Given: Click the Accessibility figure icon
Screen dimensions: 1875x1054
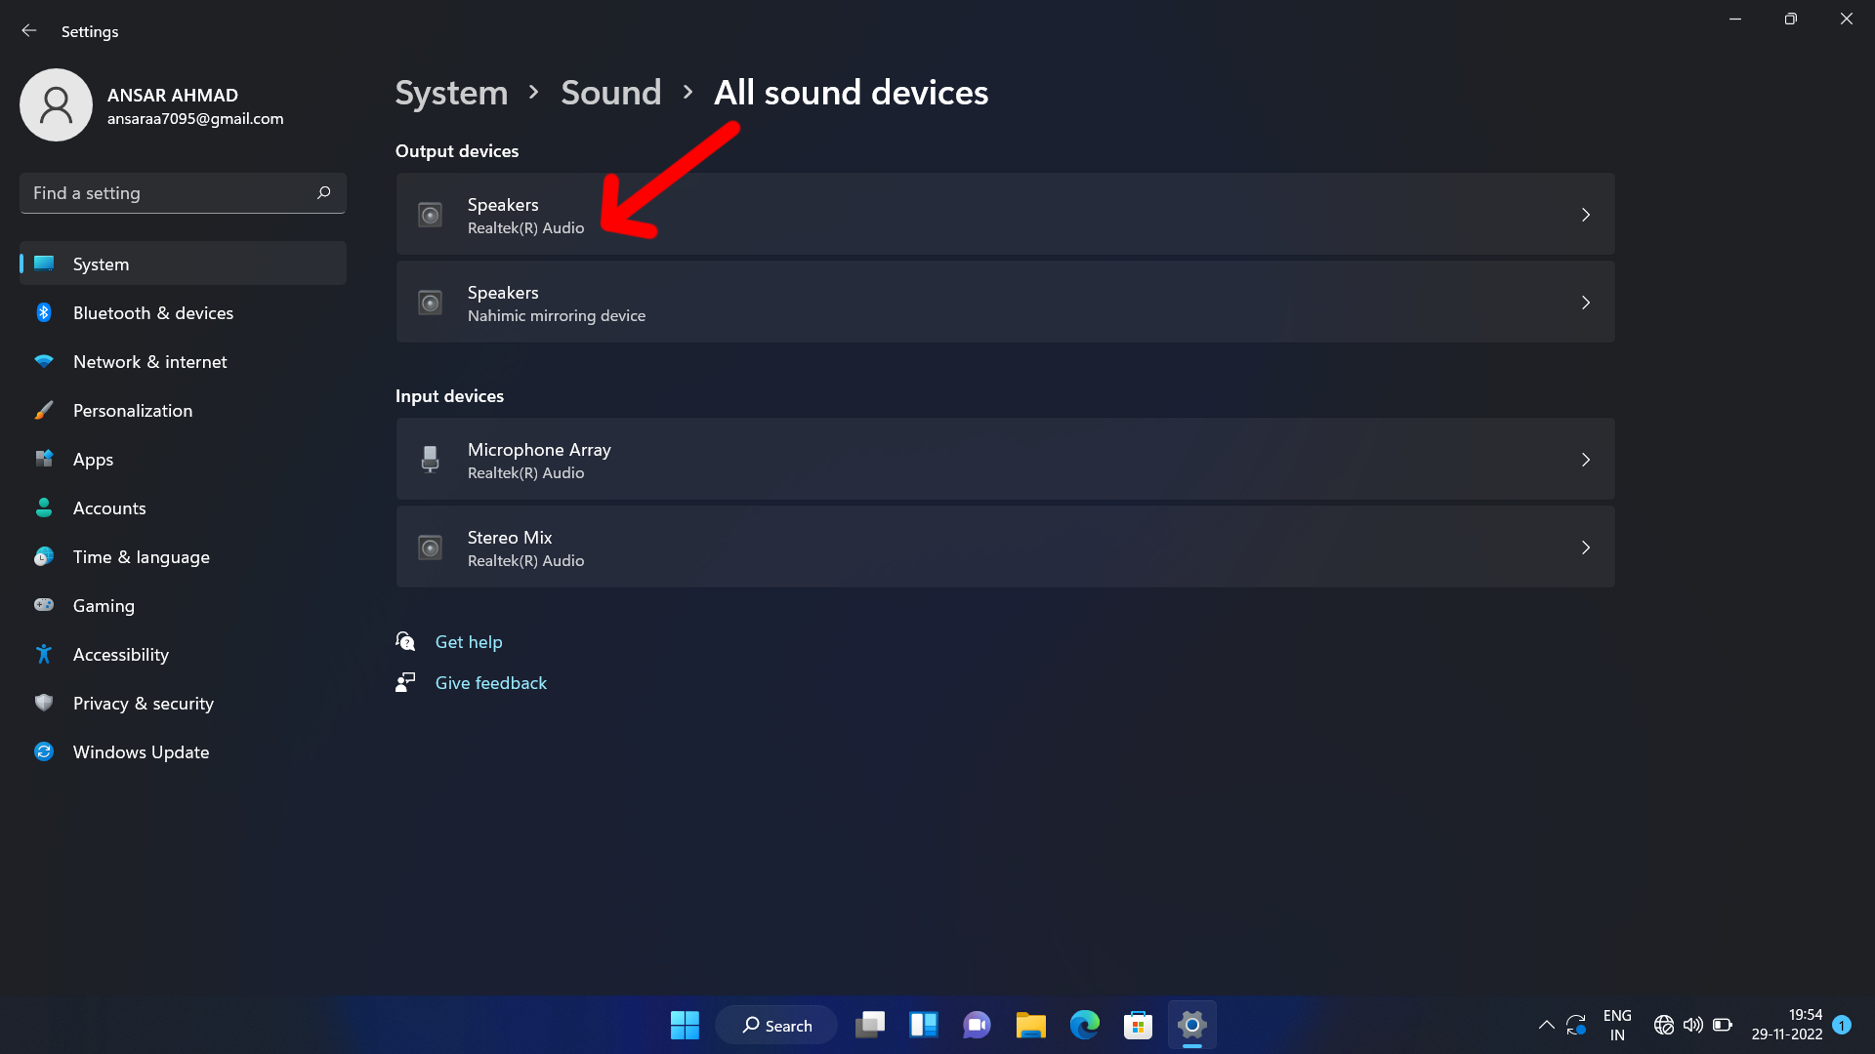Looking at the screenshot, I should tap(44, 654).
